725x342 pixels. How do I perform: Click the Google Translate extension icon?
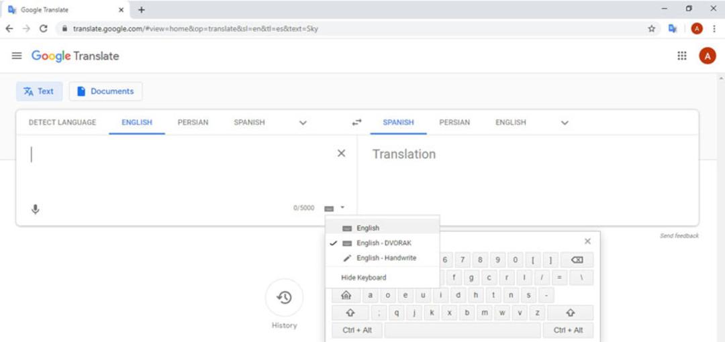click(x=673, y=29)
